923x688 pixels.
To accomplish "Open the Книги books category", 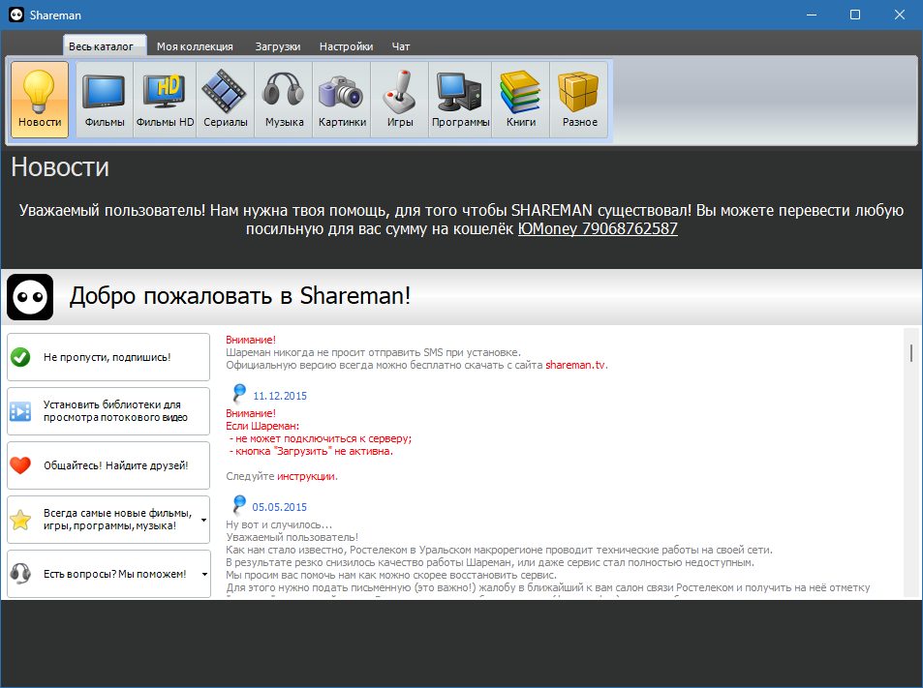I will pos(521,100).
